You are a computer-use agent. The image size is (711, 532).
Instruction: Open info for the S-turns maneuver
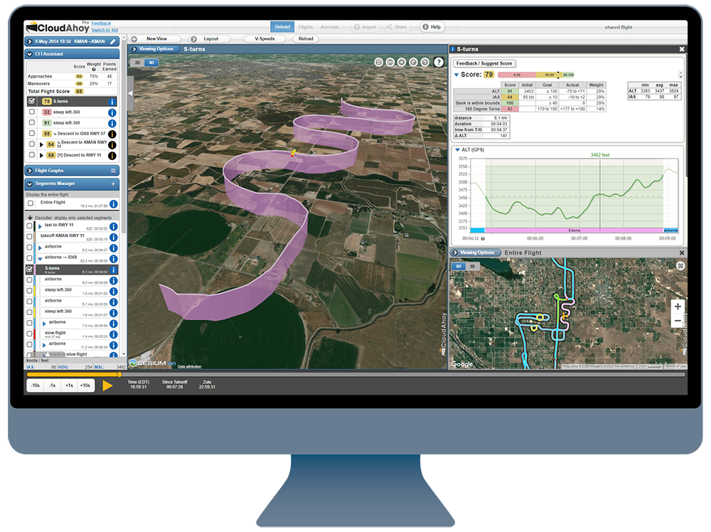point(112,102)
